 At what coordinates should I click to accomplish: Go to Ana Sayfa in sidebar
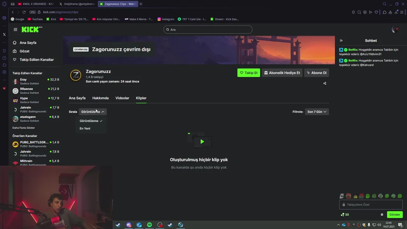[x=24, y=43]
